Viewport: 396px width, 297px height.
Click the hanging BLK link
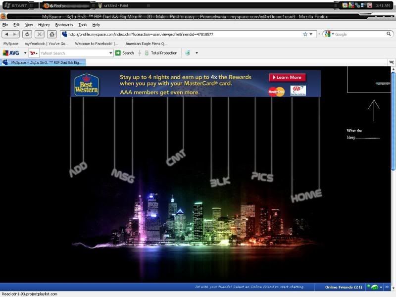(x=220, y=182)
